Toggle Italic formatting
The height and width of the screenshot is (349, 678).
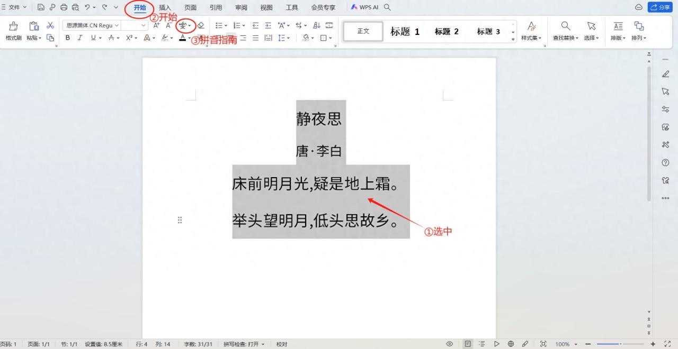click(x=80, y=38)
